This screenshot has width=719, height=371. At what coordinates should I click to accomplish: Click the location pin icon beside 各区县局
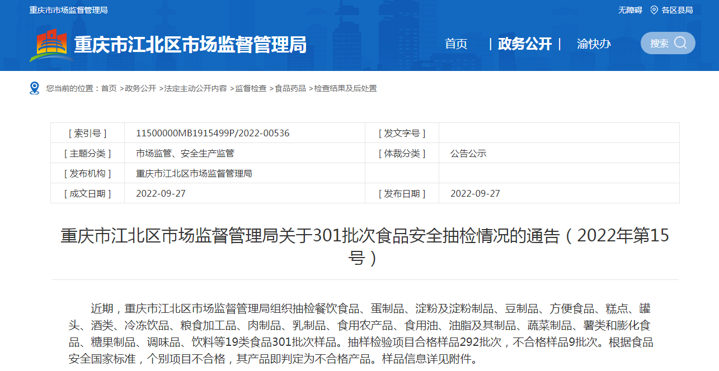click(x=654, y=10)
